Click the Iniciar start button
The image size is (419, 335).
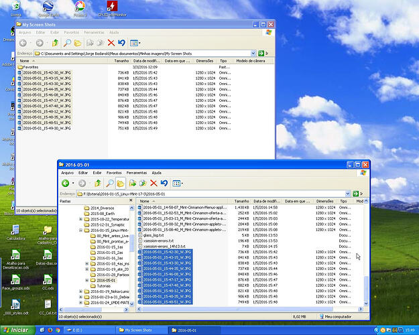coord(17,330)
